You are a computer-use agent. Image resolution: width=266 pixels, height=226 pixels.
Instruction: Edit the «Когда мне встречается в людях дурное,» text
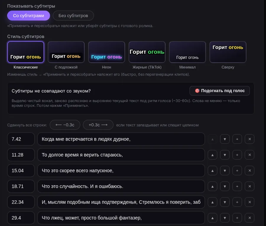[x=121, y=139]
